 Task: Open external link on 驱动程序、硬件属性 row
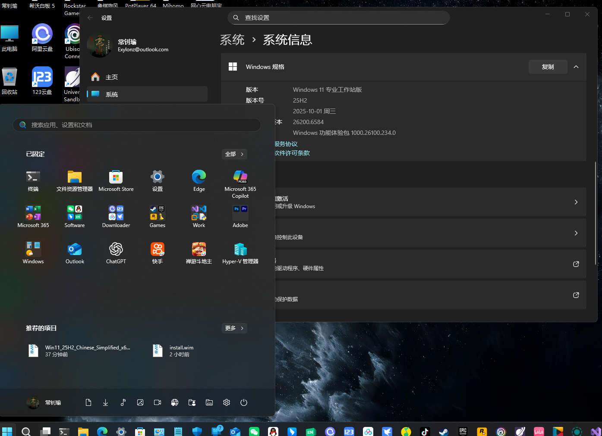(x=576, y=264)
